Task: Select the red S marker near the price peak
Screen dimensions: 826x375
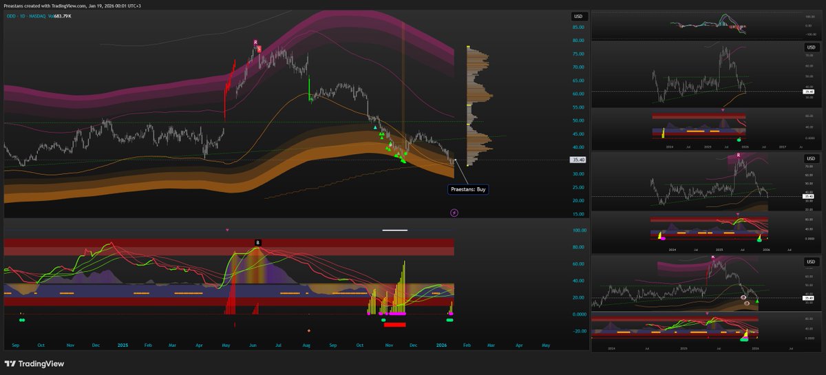Action: pyautogui.click(x=259, y=49)
